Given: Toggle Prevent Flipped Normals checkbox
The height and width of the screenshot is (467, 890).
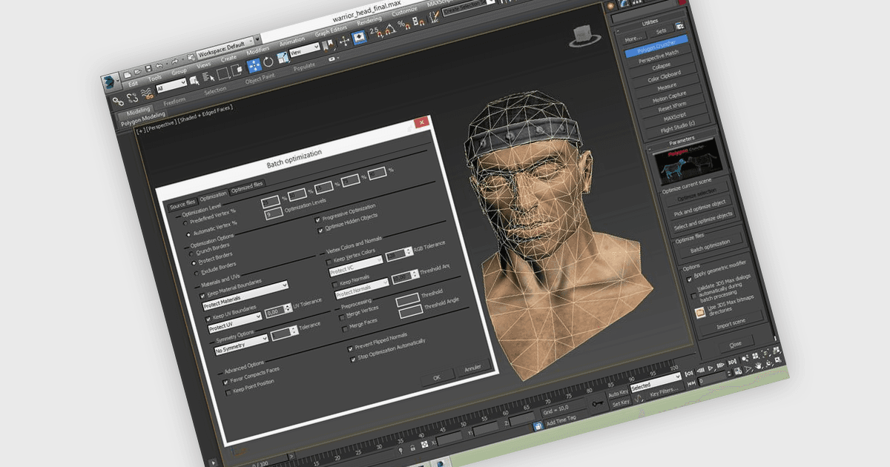Looking at the screenshot, I should pos(351,348).
